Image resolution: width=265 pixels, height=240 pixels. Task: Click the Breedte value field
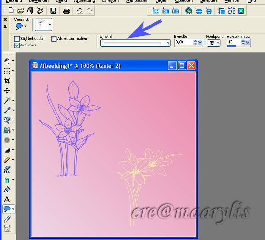(184, 42)
